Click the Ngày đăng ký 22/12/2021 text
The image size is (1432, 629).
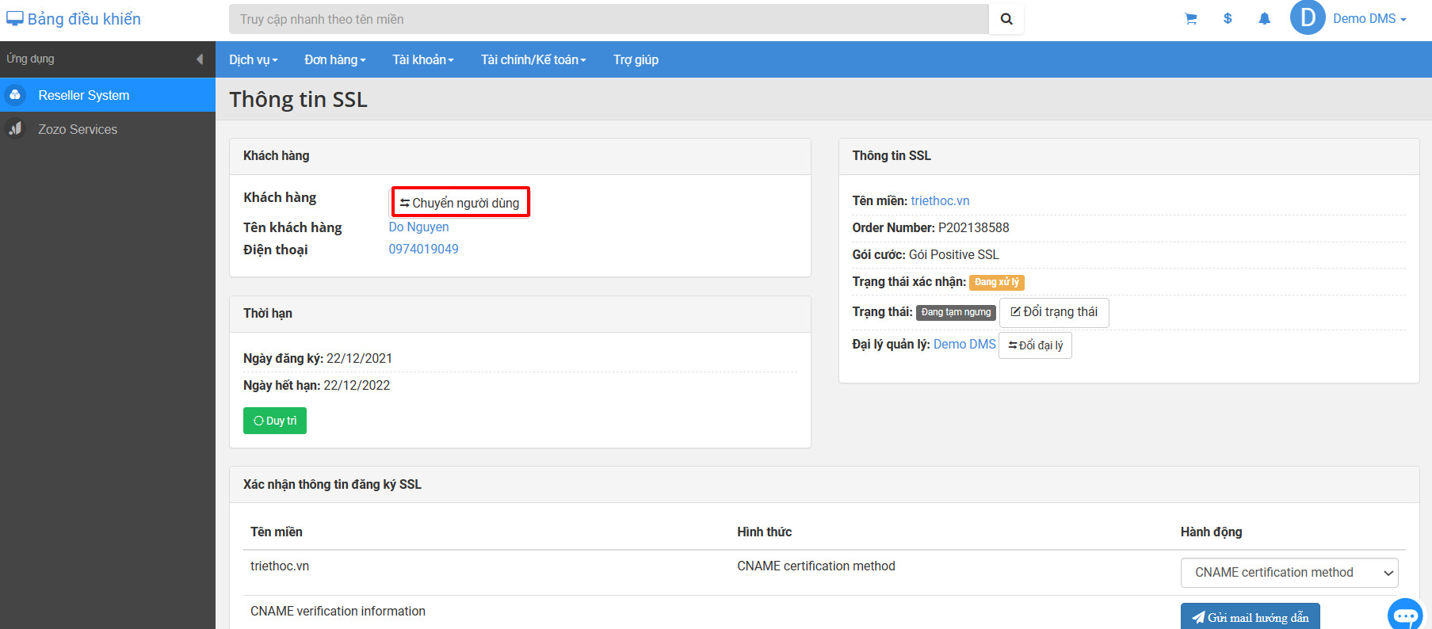click(318, 358)
